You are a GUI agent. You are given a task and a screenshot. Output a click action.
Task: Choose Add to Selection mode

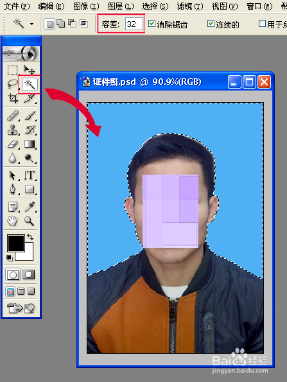point(60,24)
